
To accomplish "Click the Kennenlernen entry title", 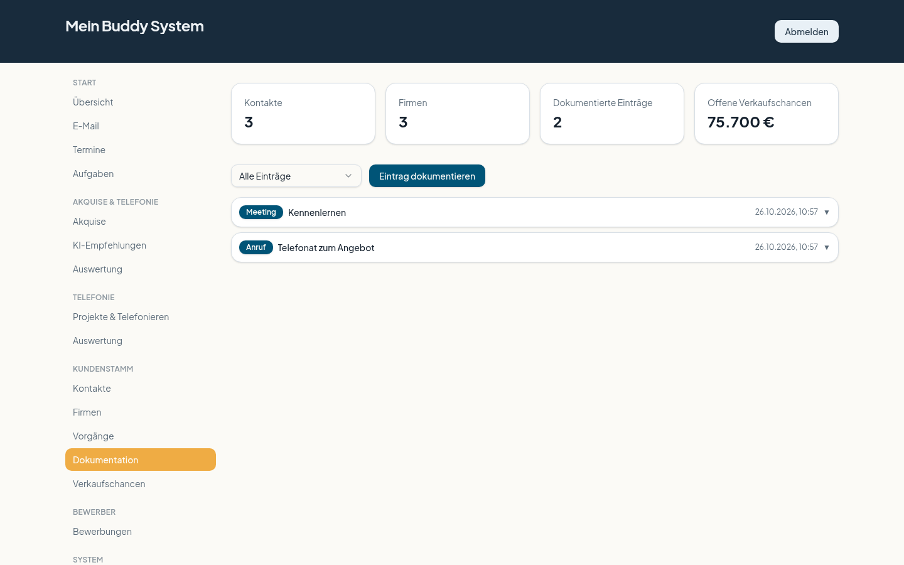I will pos(317,213).
